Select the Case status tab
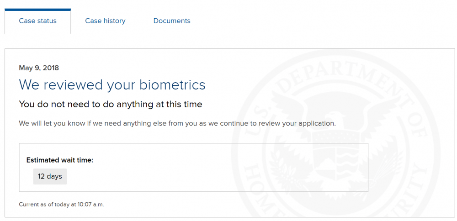 click(37, 21)
